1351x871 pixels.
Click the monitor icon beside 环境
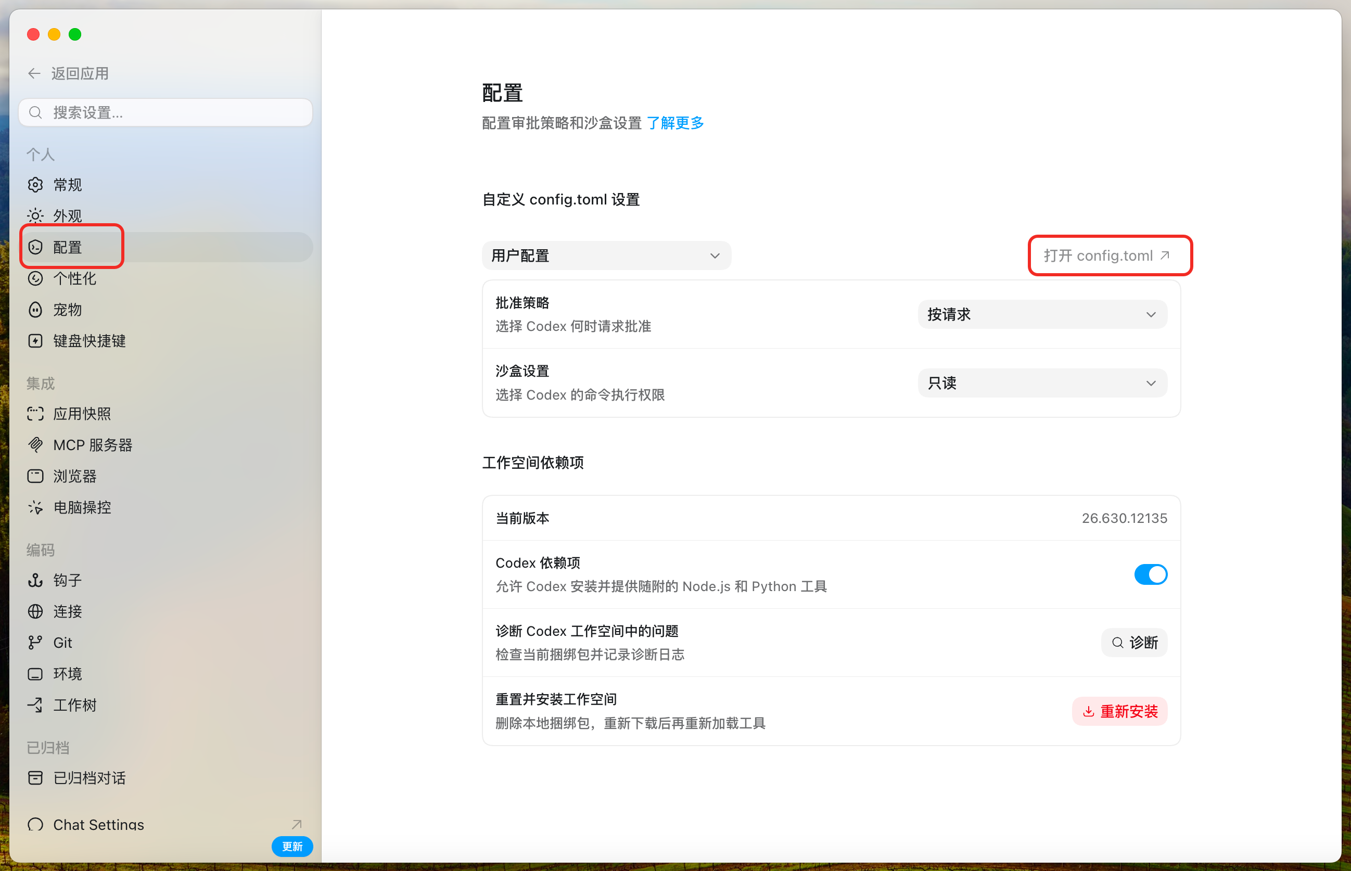point(35,674)
